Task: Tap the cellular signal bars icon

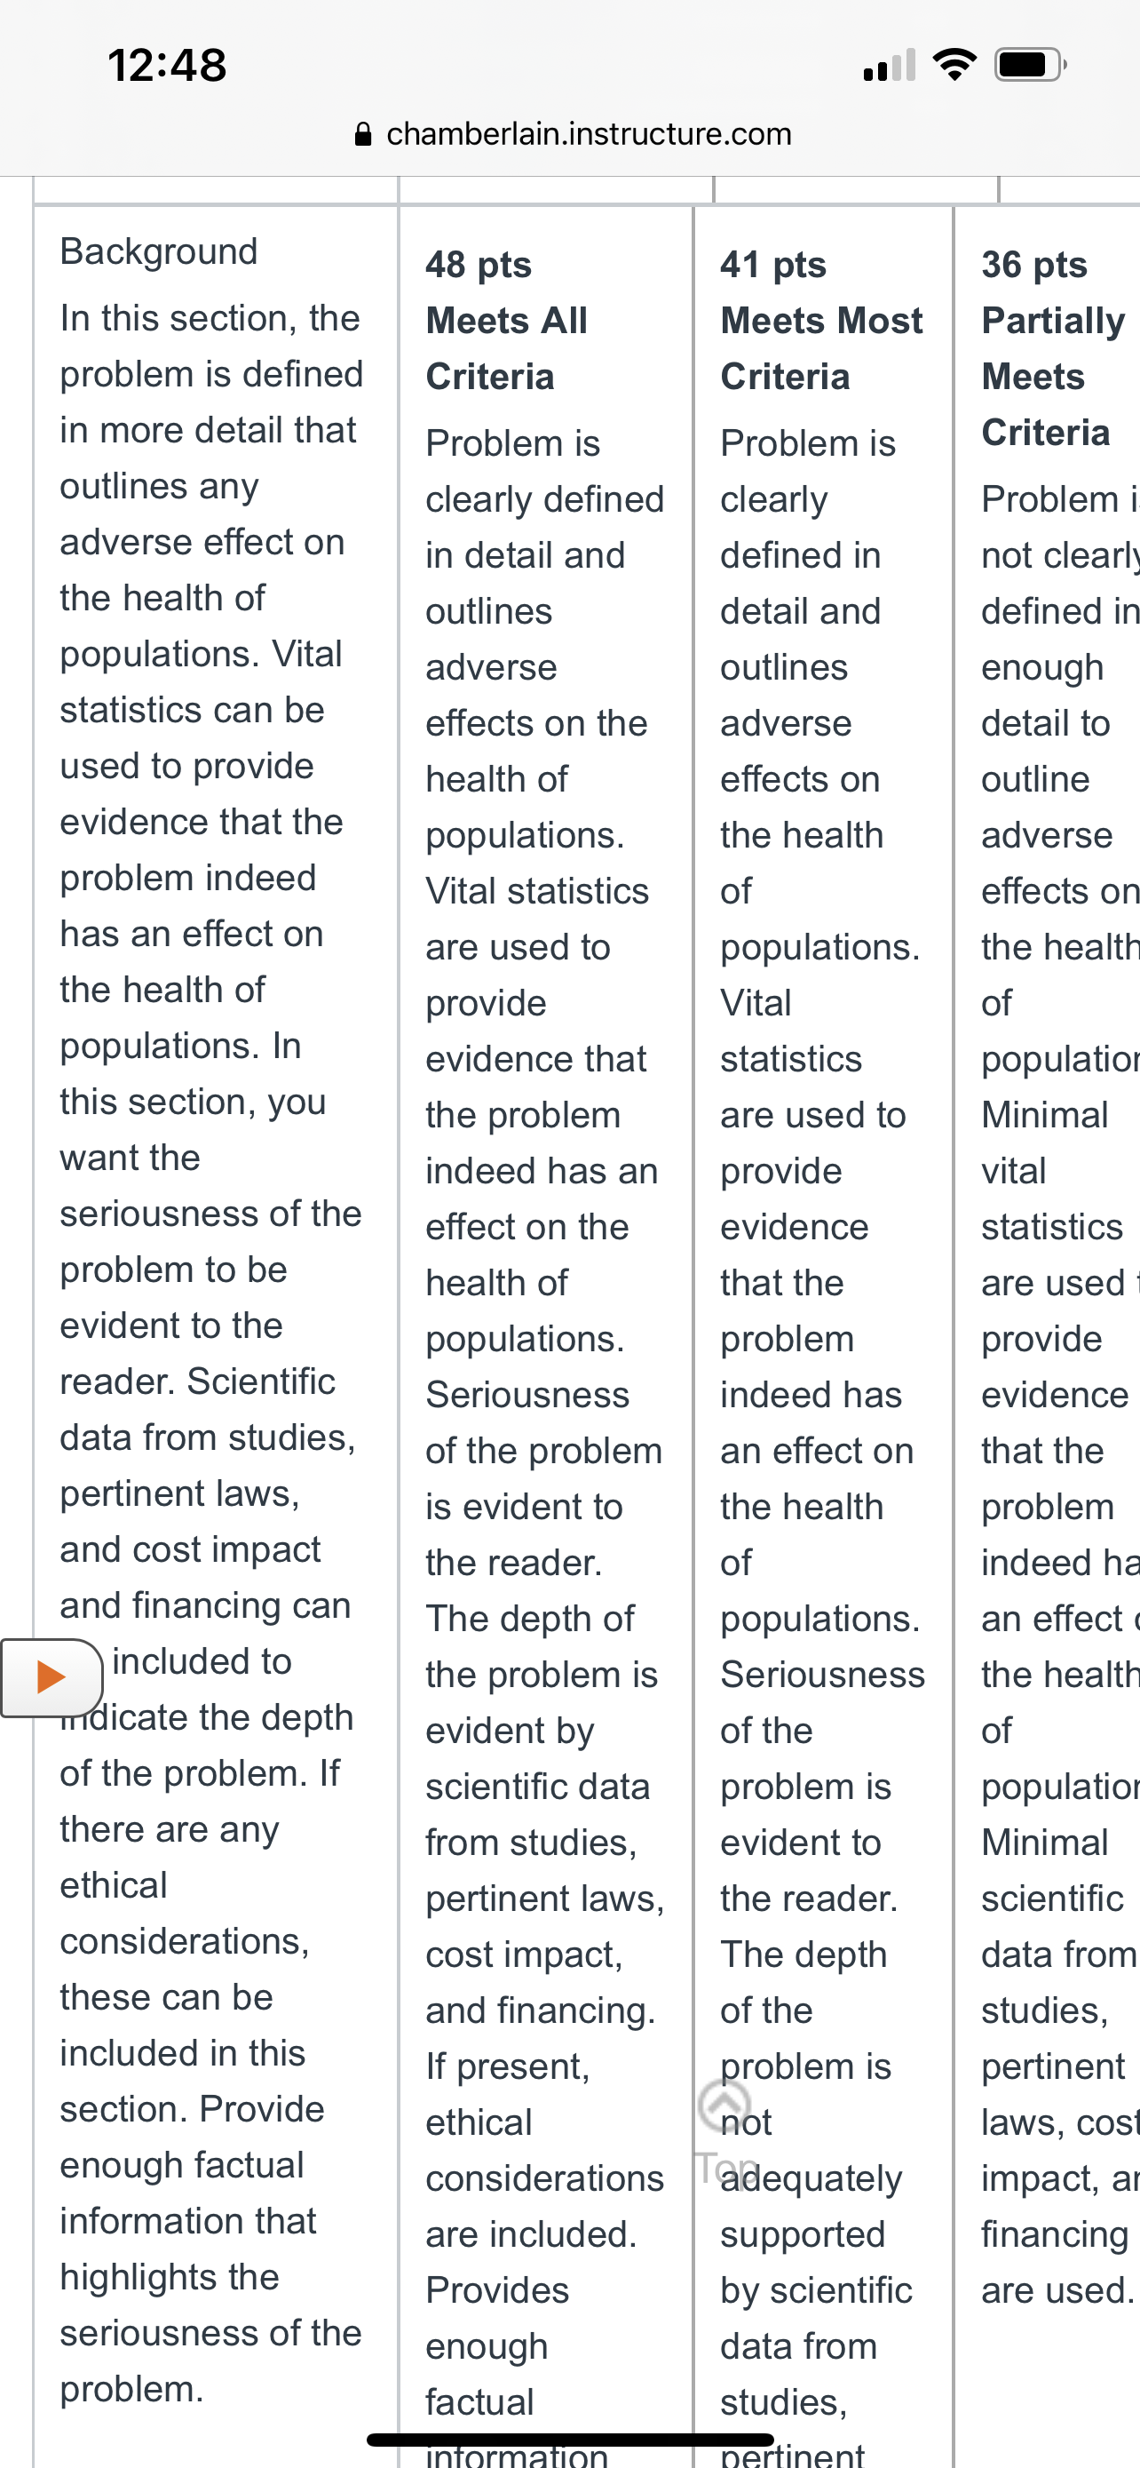Action: coord(890,64)
